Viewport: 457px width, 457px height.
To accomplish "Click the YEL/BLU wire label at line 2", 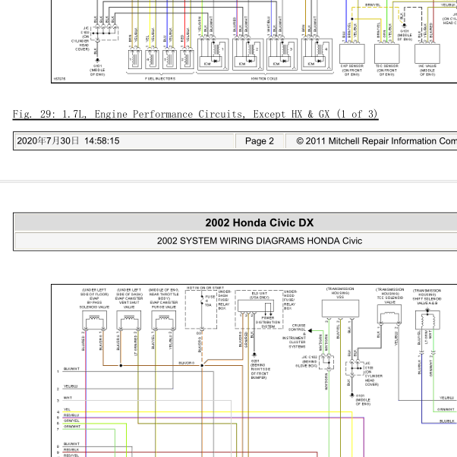I will pos(71,386).
